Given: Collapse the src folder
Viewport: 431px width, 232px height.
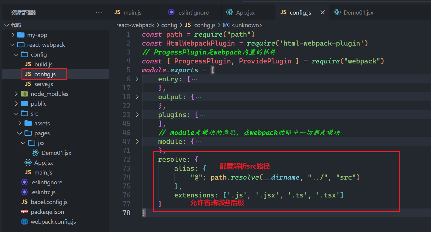Looking at the screenshot, I should (16, 113).
